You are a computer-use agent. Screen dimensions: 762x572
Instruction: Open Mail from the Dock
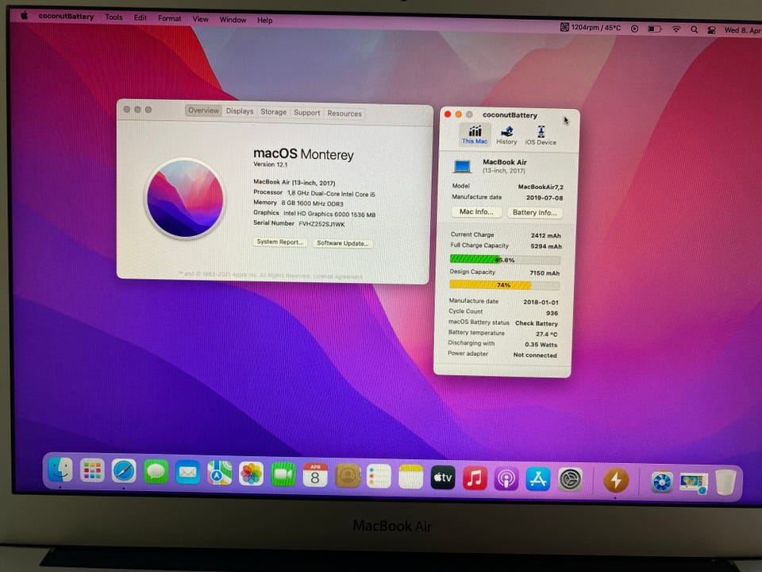(187, 472)
